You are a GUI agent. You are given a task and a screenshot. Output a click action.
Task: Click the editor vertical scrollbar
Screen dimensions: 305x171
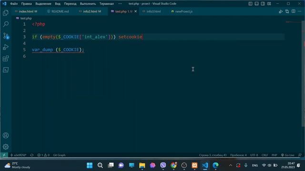[x=303, y=74]
